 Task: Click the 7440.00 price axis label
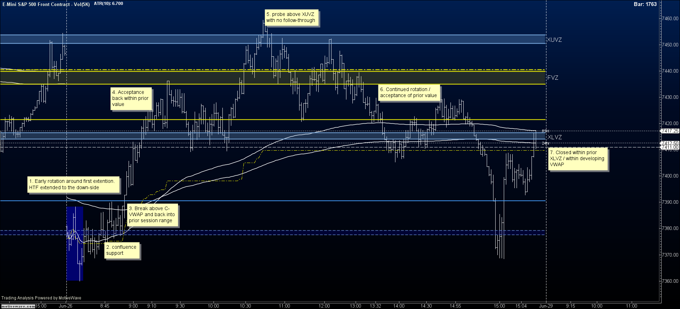pyautogui.click(x=670, y=71)
